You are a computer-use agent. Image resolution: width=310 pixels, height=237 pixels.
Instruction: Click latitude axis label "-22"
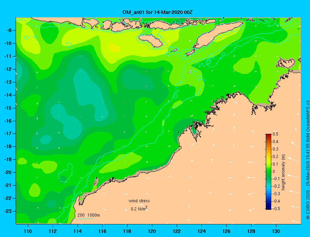(x=8, y=198)
